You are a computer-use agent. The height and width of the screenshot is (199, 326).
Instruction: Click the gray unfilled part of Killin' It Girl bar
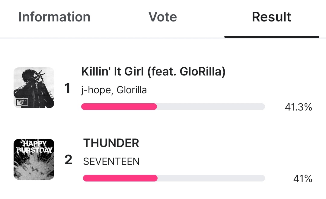coord(211,107)
